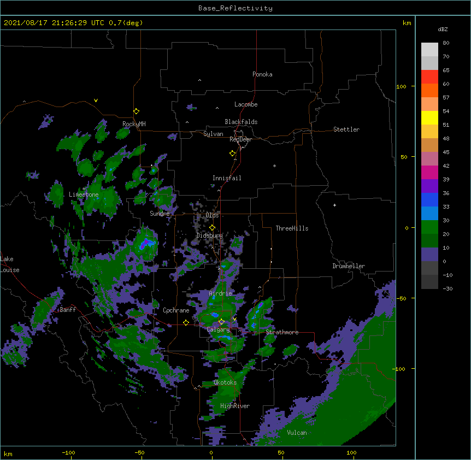Select the Olds label

click(x=212, y=215)
